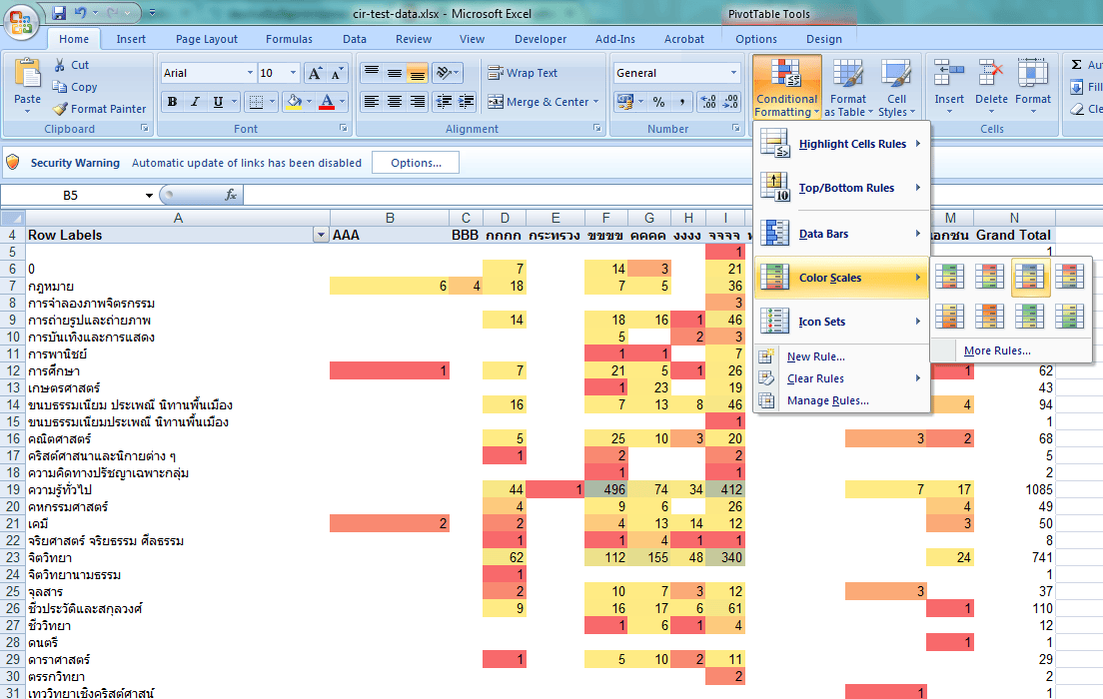Click the Insert Function fx icon
Image resolution: width=1103 pixels, height=699 pixels.
(x=230, y=195)
